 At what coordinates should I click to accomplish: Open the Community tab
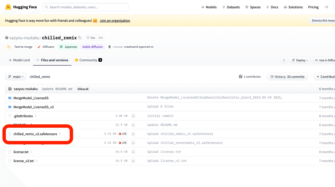88,60
